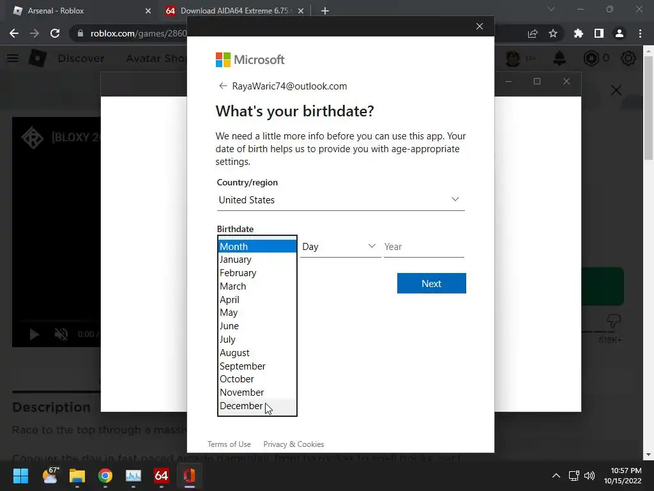This screenshot has height=491, width=654.
Task: Pick November from the month list
Action: pyautogui.click(x=257, y=392)
